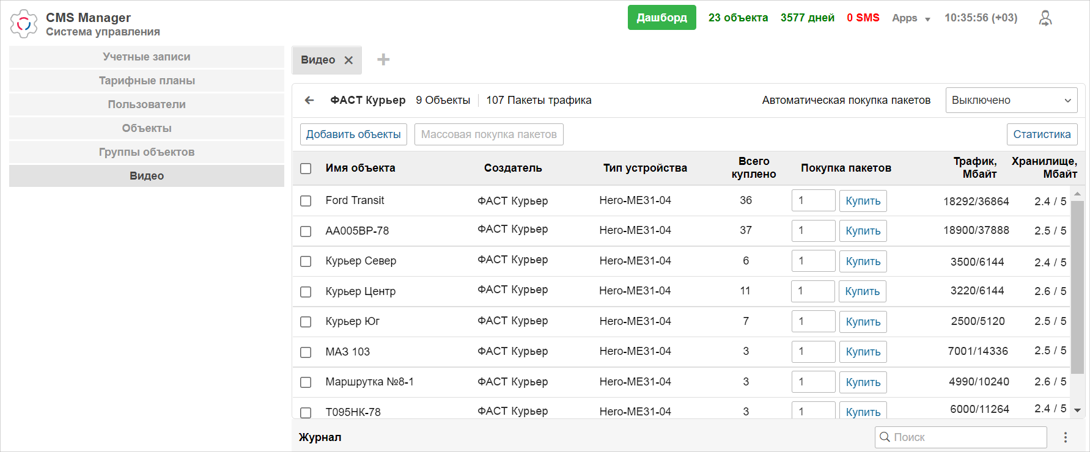Add a new tab with plus icon
The width and height of the screenshot is (1090, 452).
point(383,59)
